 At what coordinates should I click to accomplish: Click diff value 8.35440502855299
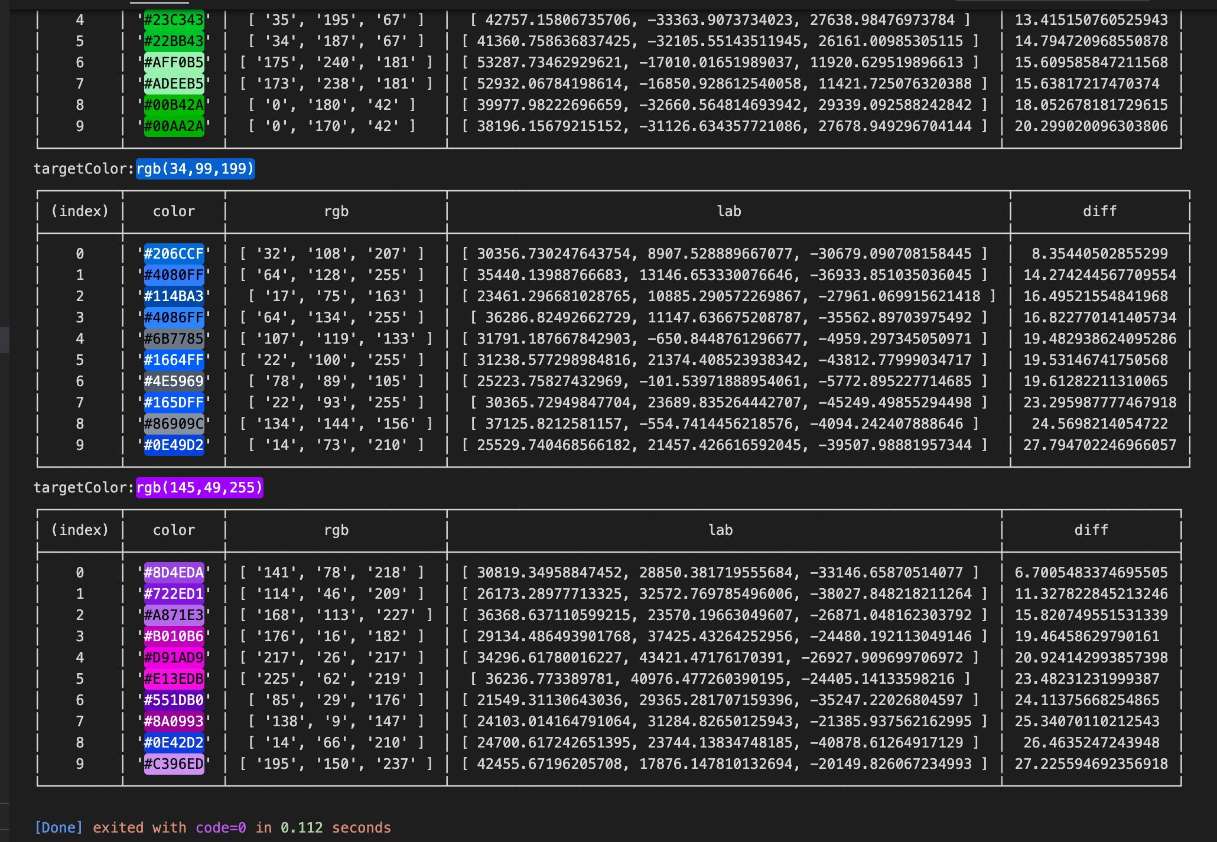click(x=1099, y=254)
